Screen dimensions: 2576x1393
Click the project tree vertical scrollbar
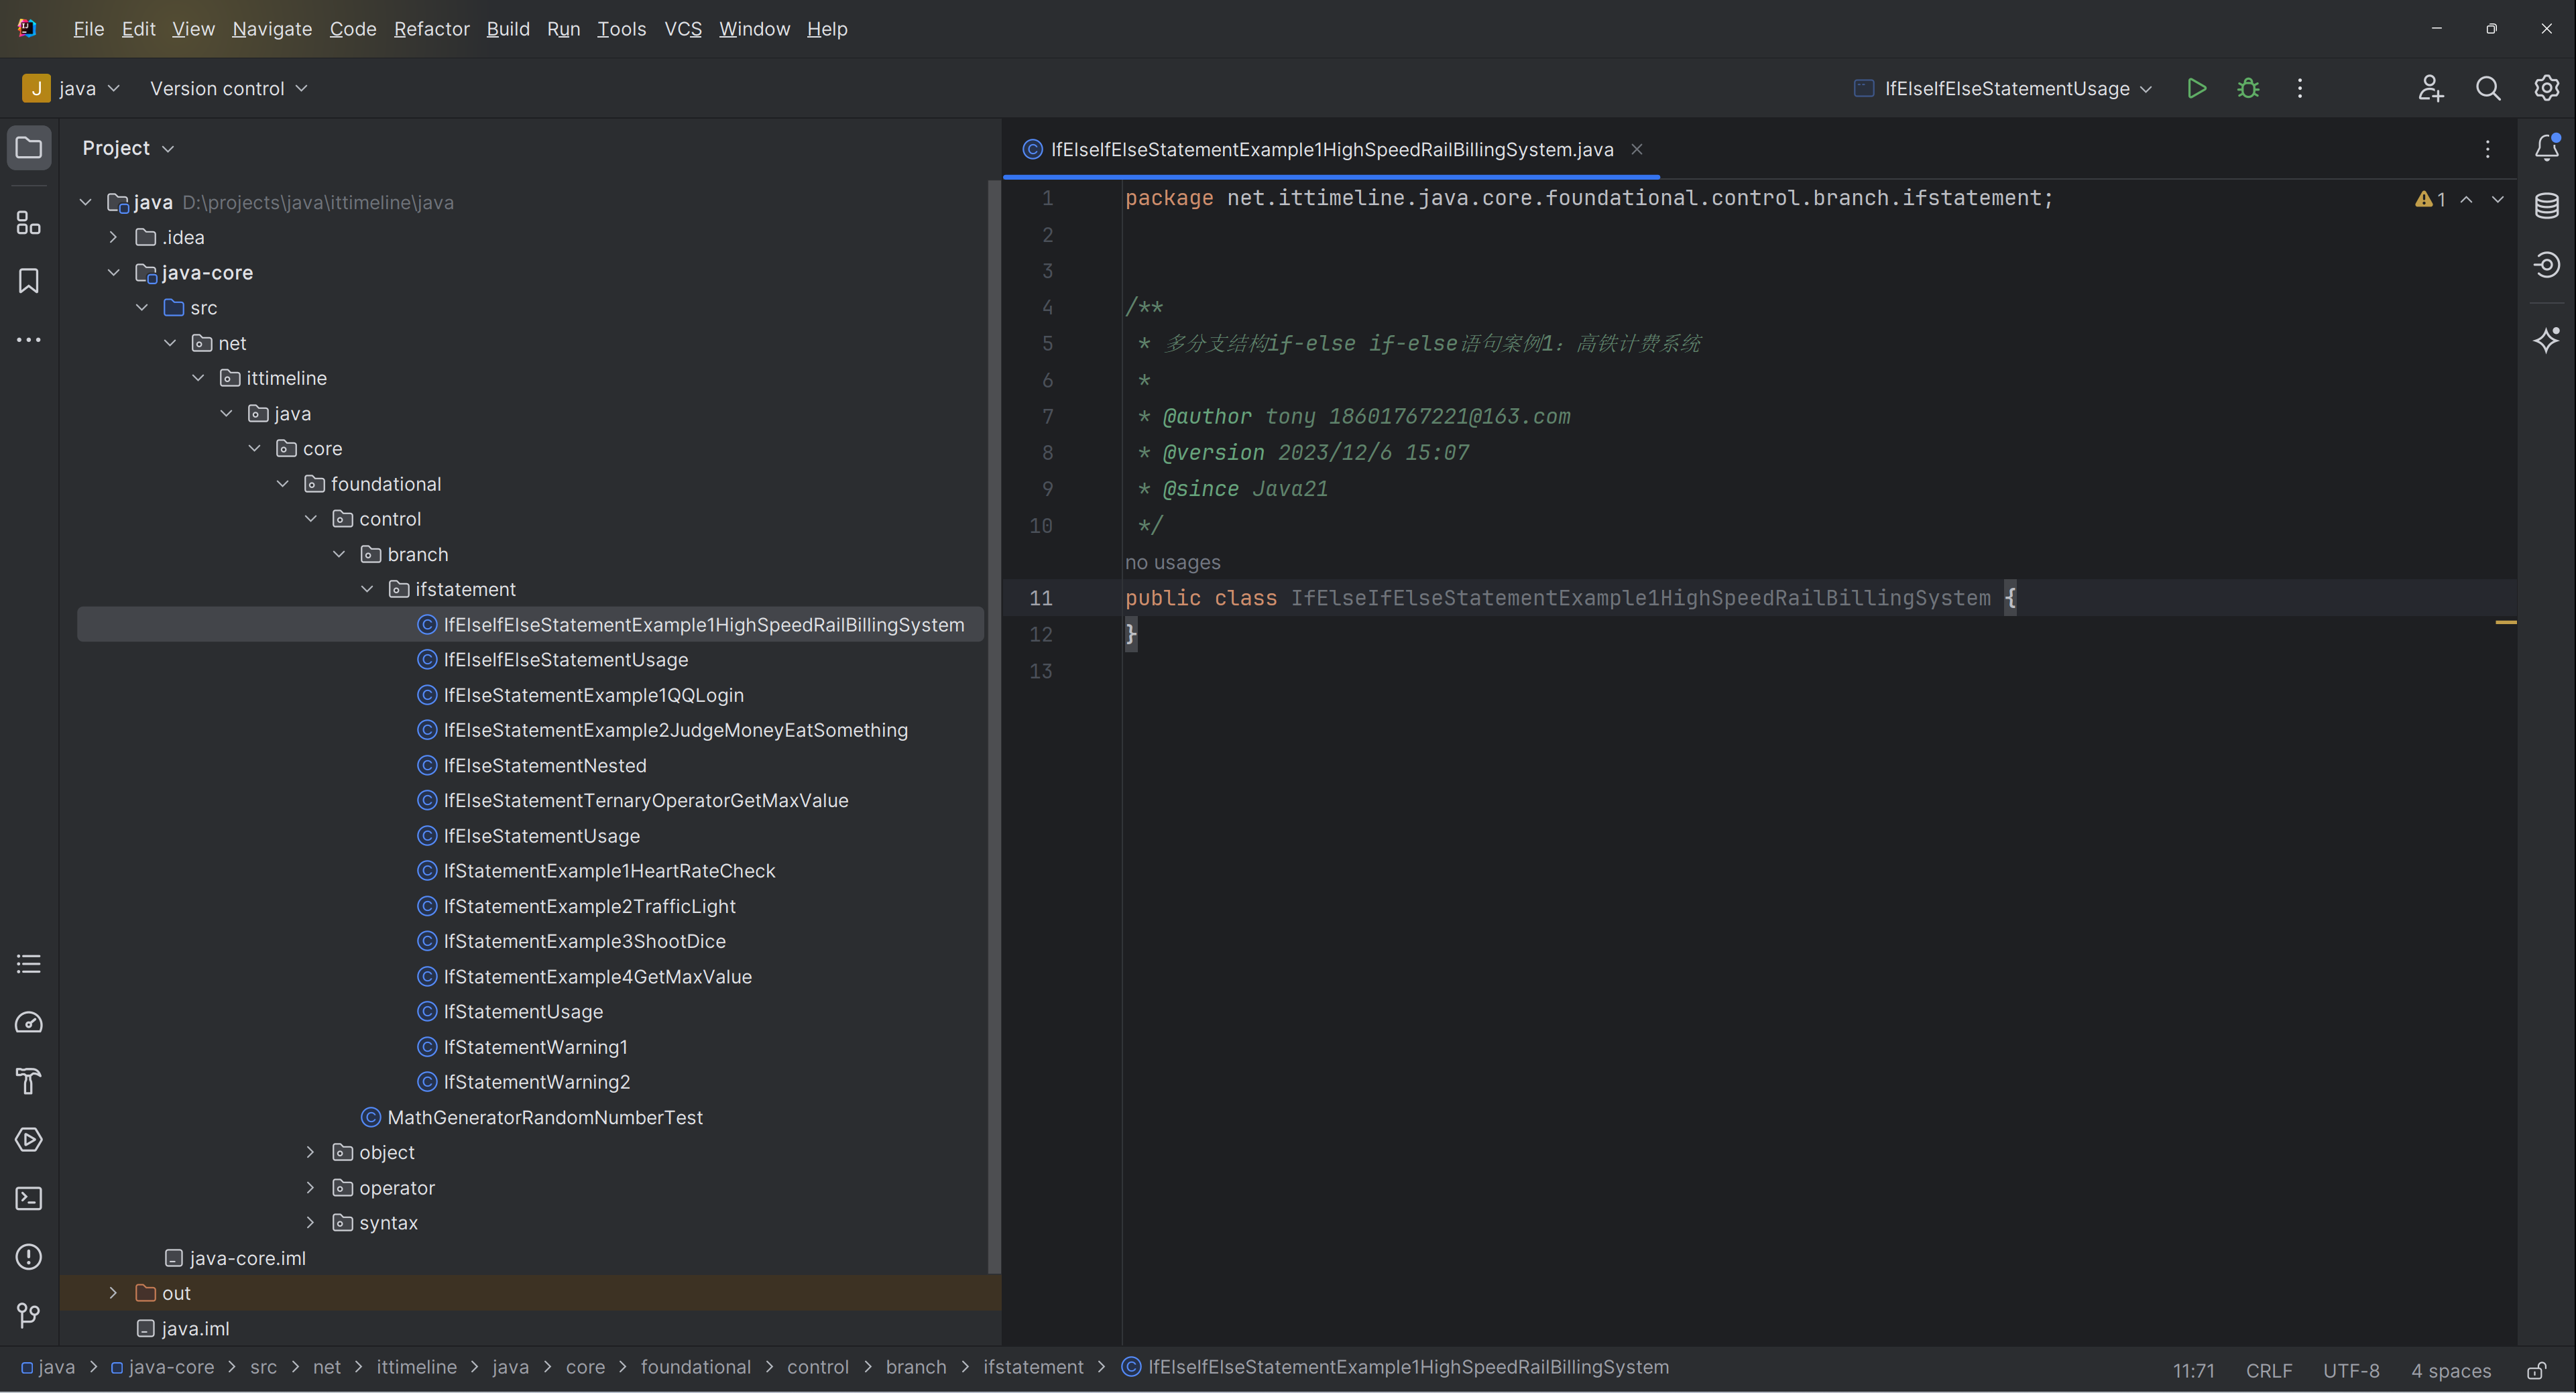pos(993,725)
